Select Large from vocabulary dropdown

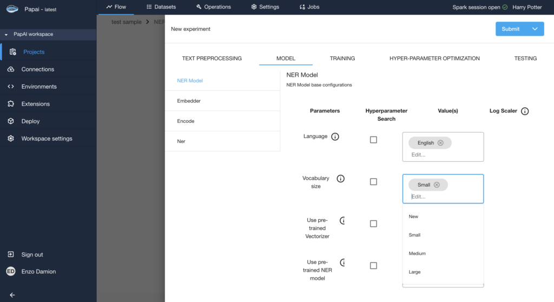(443, 272)
